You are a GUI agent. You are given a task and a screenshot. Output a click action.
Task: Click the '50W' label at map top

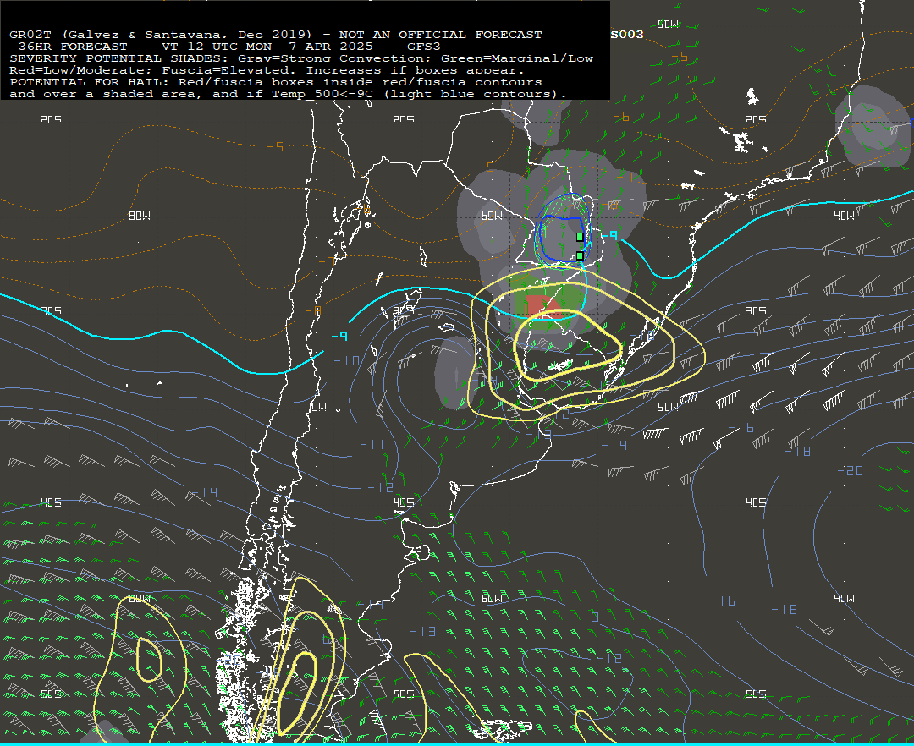[x=668, y=24]
